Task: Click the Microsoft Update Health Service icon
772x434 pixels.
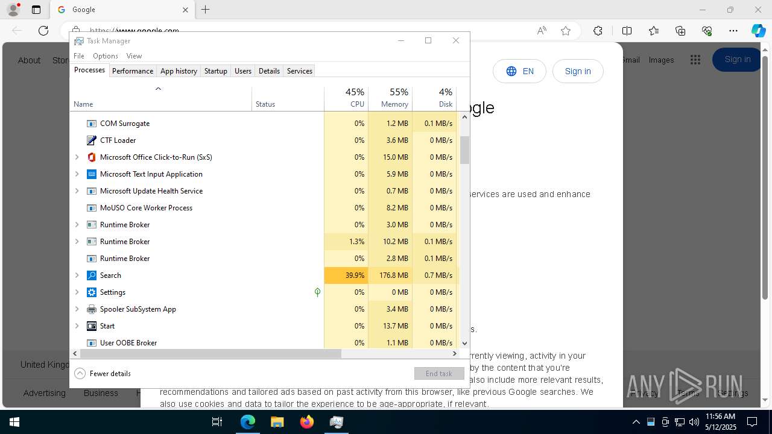Action: [x=92, y=191]
